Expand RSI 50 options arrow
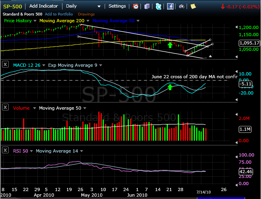The width and height of the screenshot is (261, 199). tap(31, 151)
